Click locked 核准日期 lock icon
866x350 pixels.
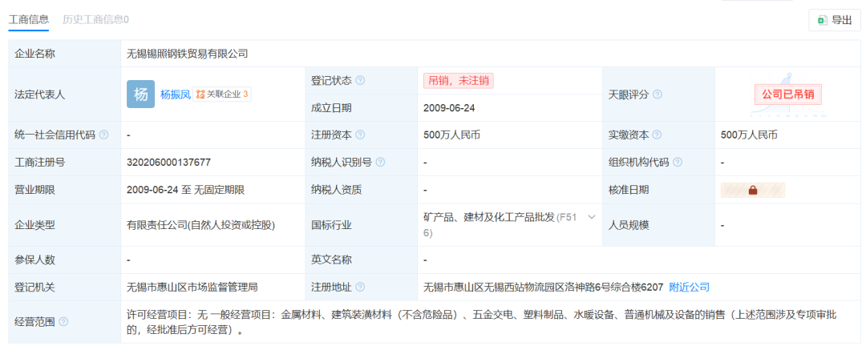point(752,190)
